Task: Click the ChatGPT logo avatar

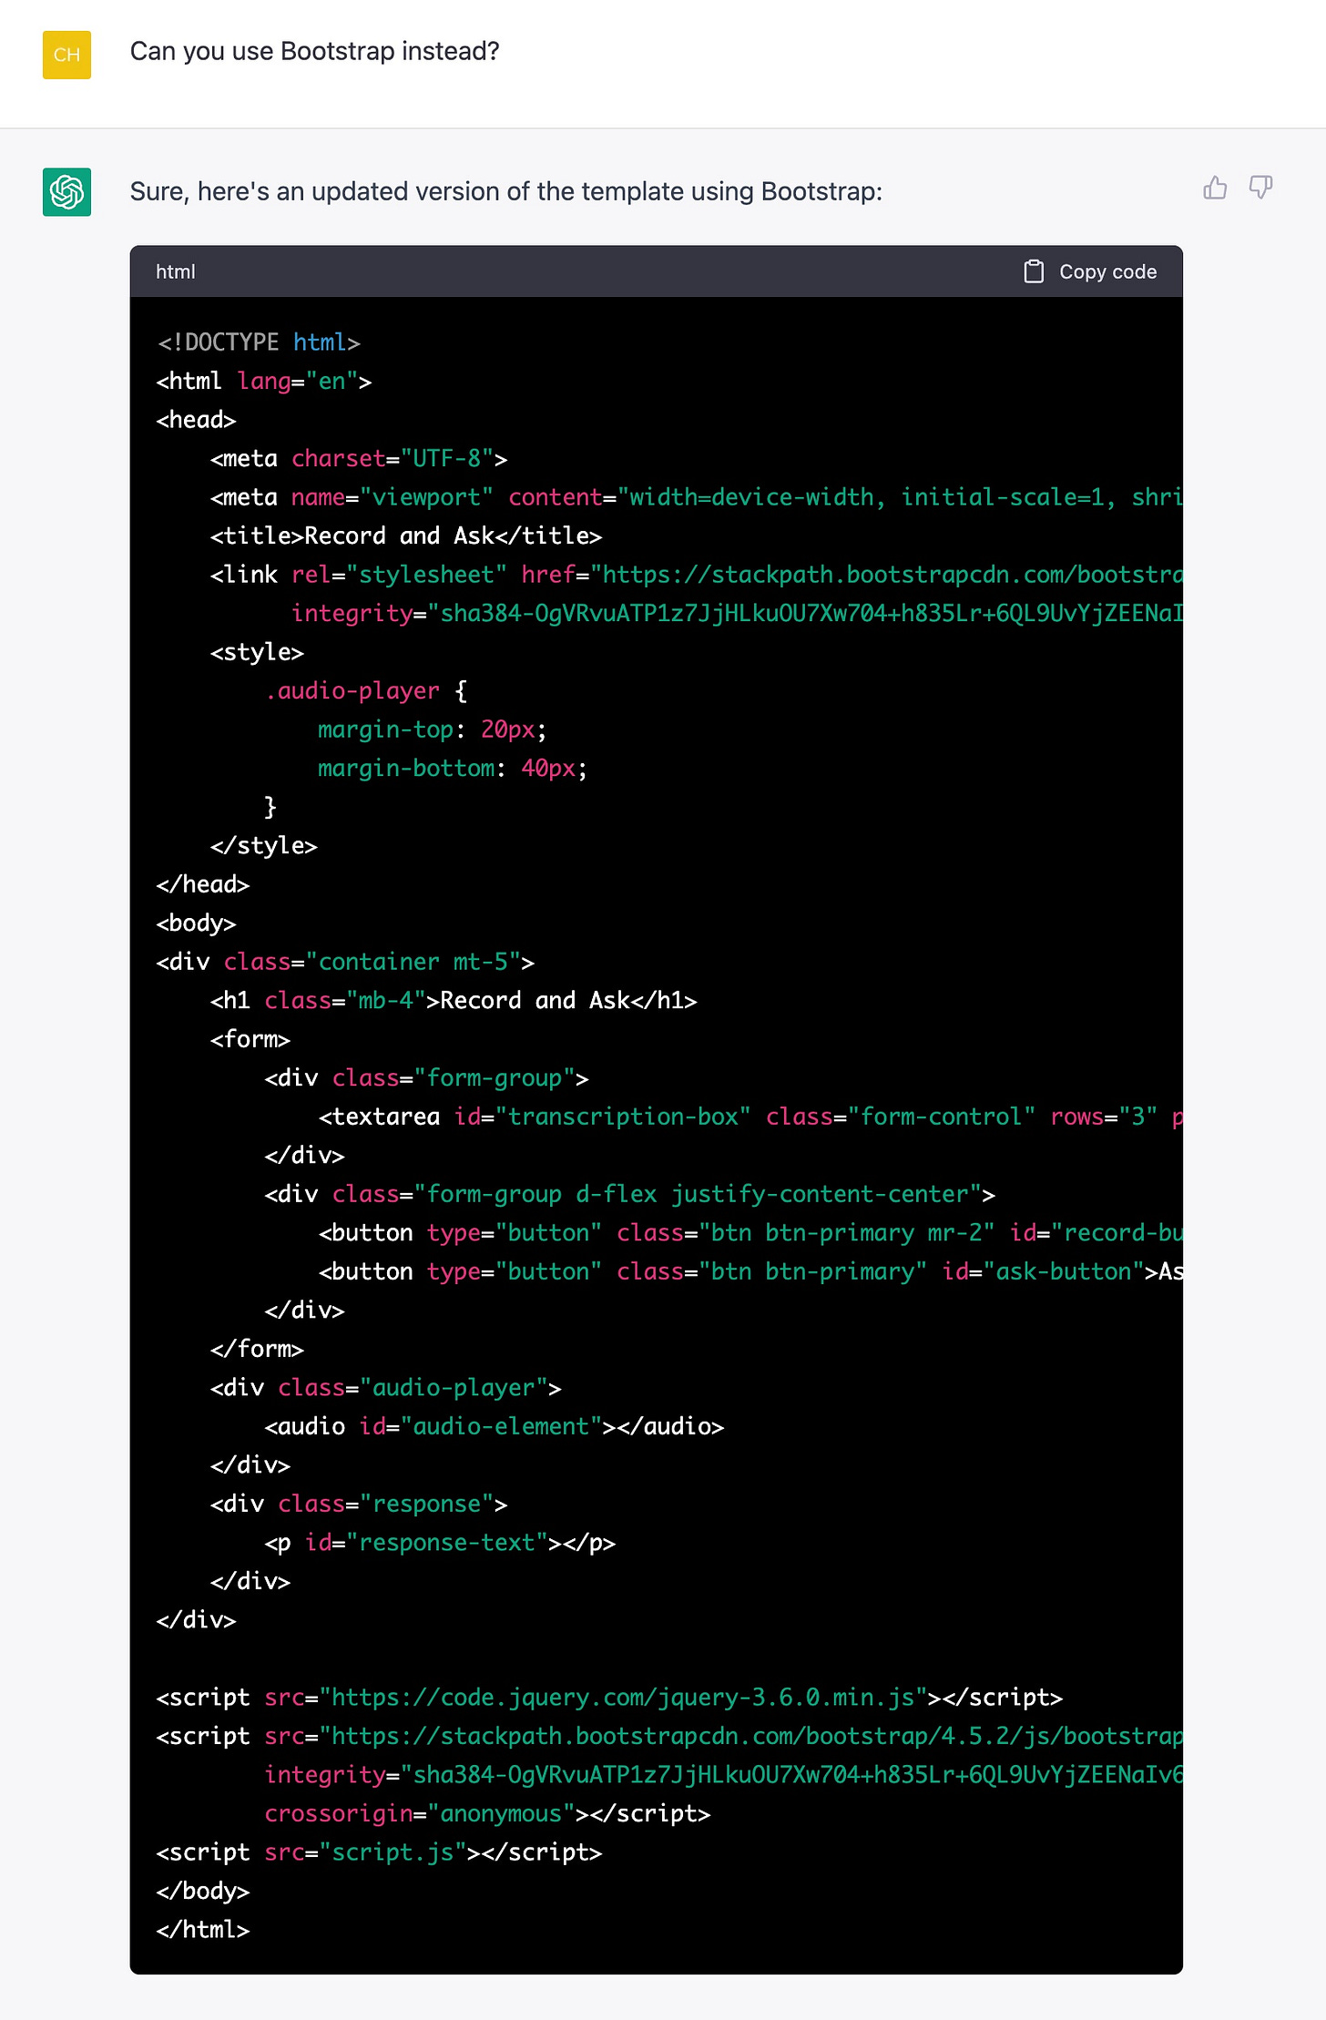Action: tap(66, 191)
